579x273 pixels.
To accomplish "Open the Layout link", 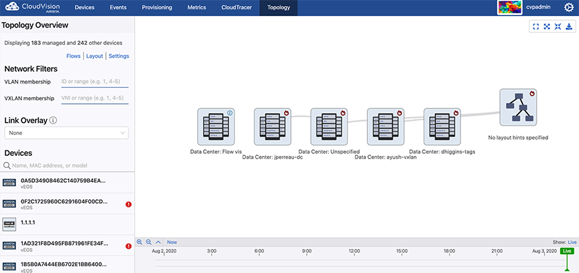I will [94, 56].
